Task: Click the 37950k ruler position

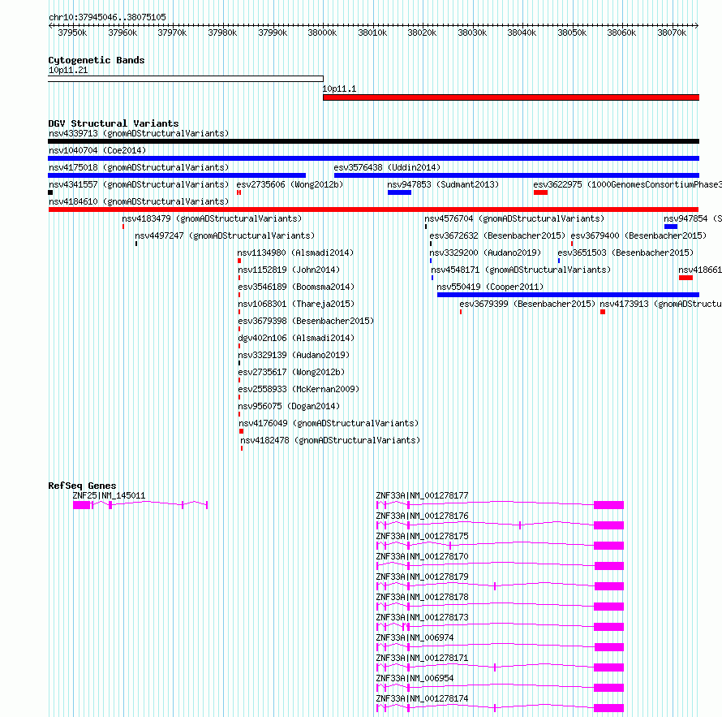Action: coord(72,32)
